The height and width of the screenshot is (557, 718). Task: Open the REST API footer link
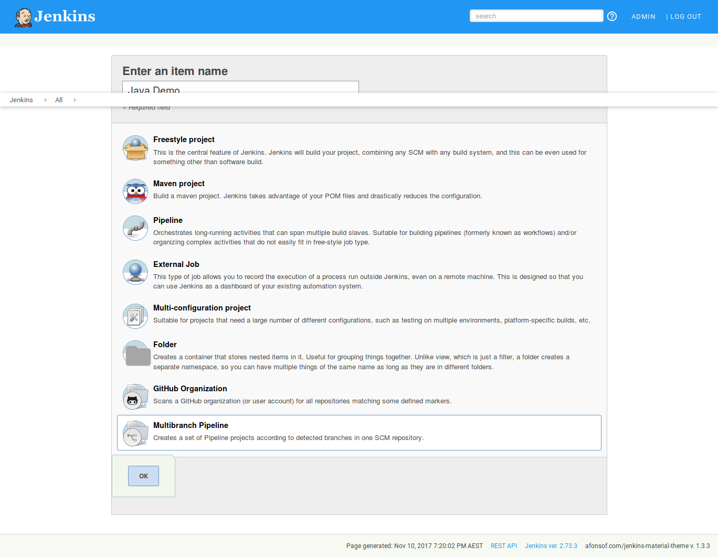[503, 546]
